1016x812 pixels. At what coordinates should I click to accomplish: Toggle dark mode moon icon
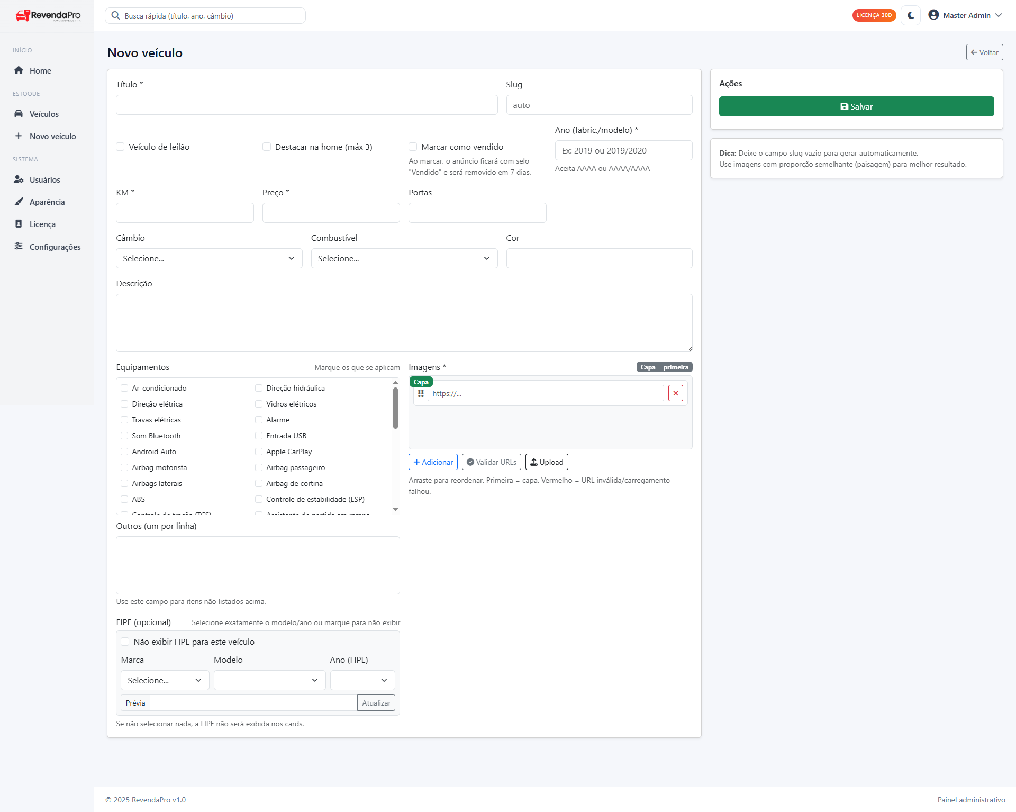[x=911, y=15]
